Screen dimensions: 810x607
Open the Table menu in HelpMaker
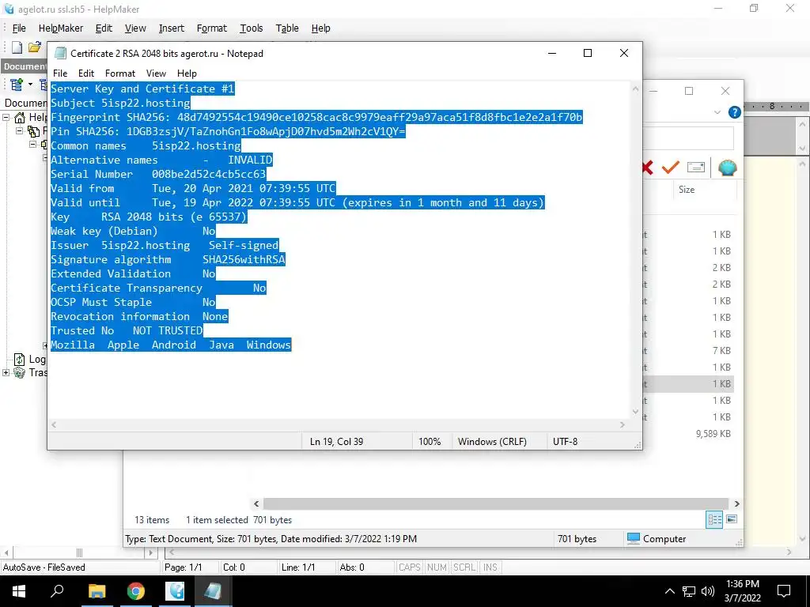(x=286, y=28)
